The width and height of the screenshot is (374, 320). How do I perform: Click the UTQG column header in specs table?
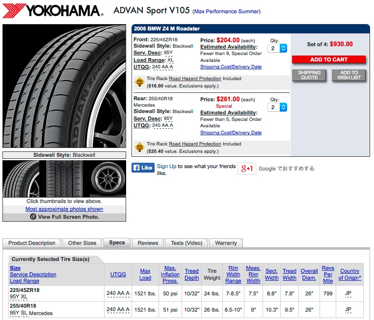click(x=118, y=274)
